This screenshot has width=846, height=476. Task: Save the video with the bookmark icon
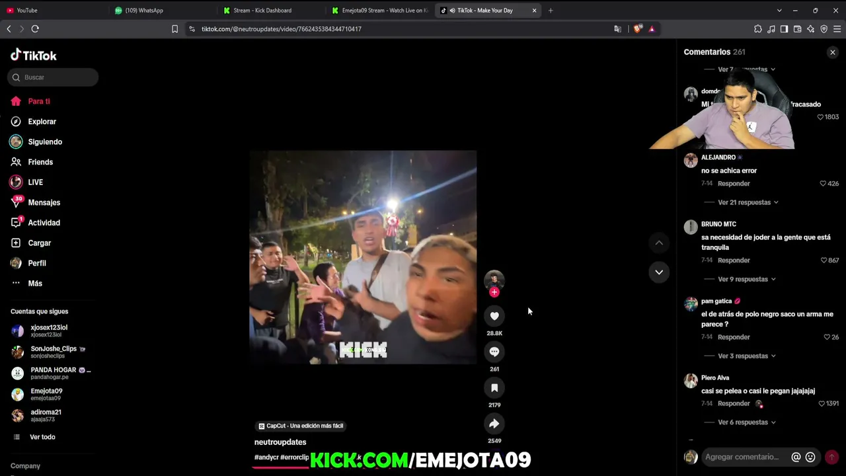click(494, 387)
